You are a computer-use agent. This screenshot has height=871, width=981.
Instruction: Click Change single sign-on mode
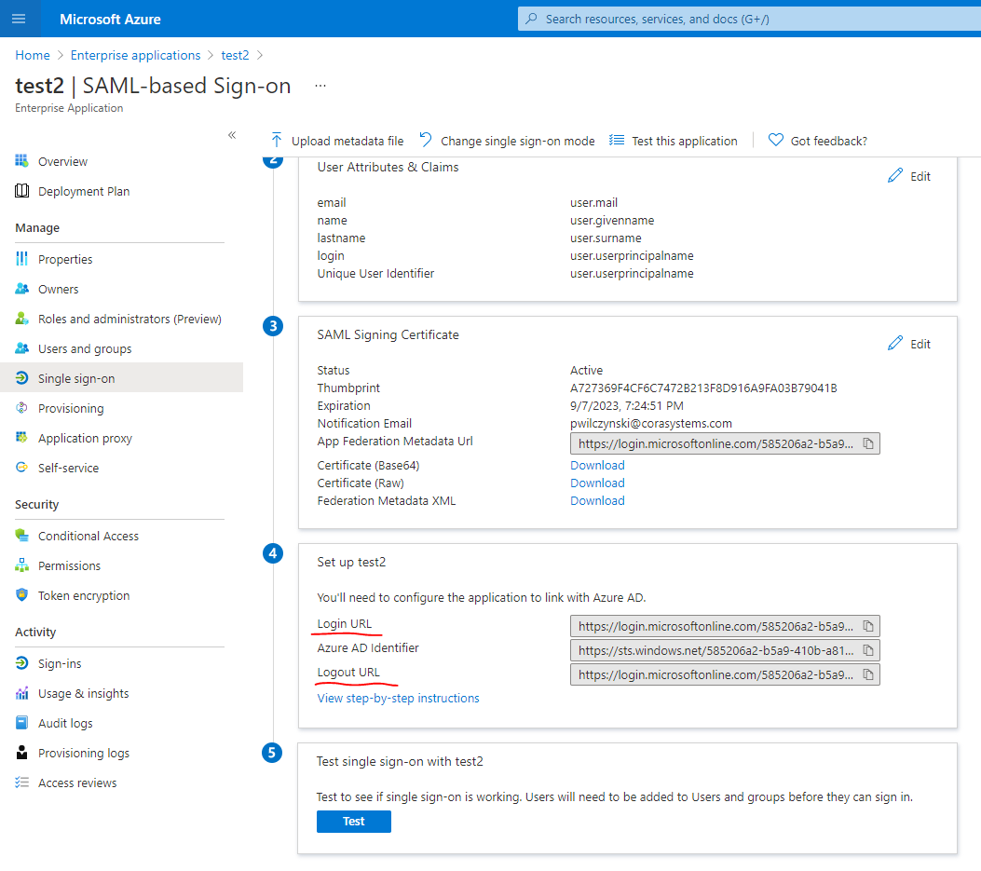[x=507, y=141]
